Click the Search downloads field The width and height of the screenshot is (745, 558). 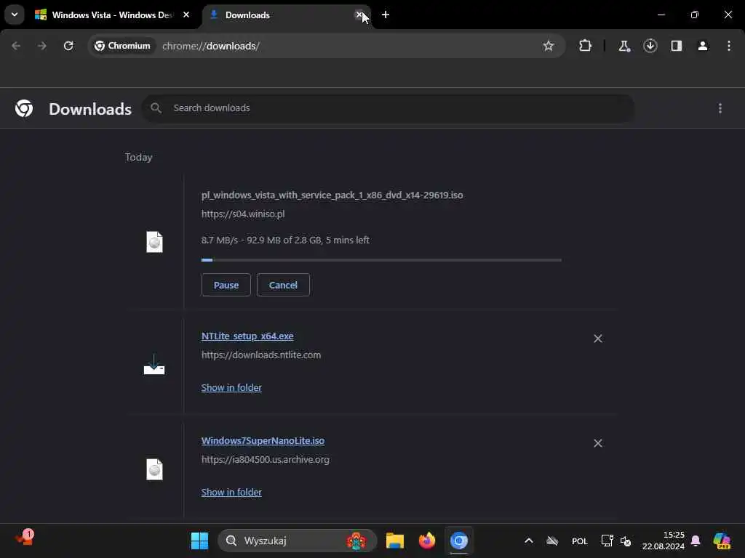[x=388, y=108]
